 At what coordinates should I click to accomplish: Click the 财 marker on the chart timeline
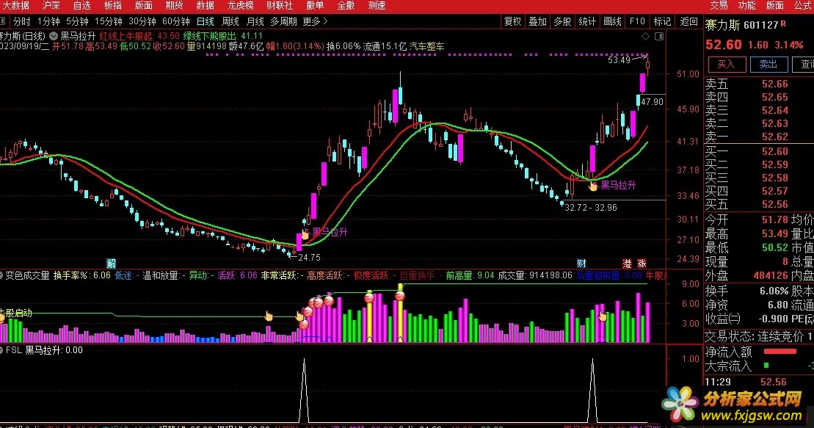(x=582, y=264)
